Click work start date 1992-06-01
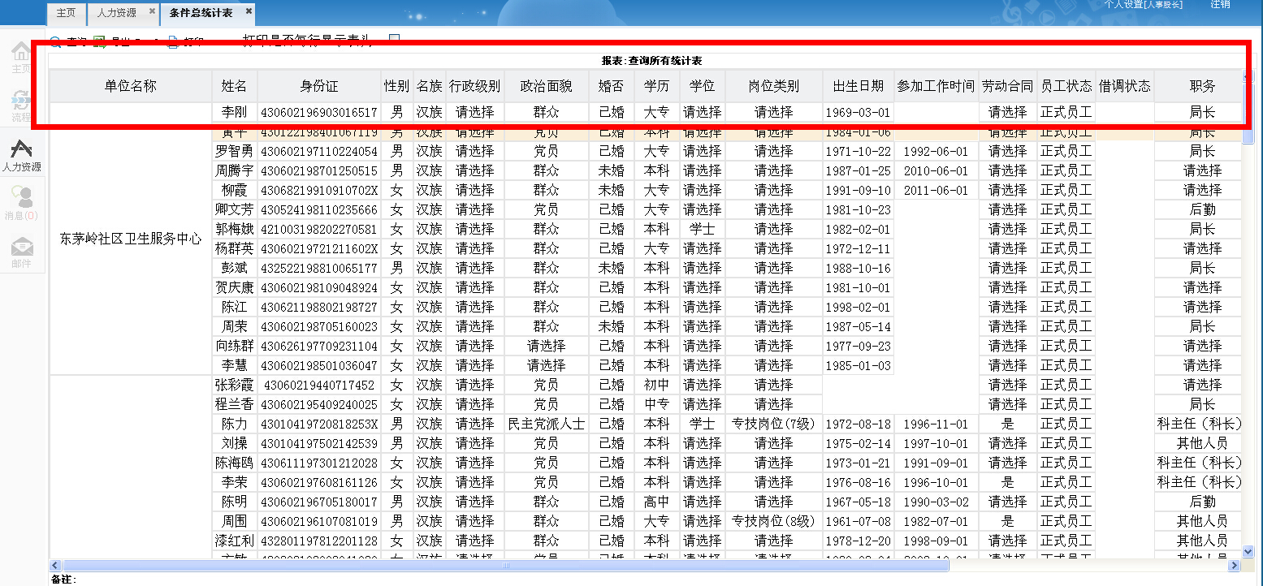 pos(936,151)
